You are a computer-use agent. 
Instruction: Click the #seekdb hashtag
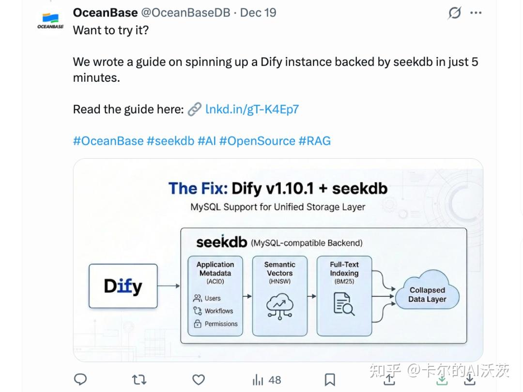tap(170, 141)
